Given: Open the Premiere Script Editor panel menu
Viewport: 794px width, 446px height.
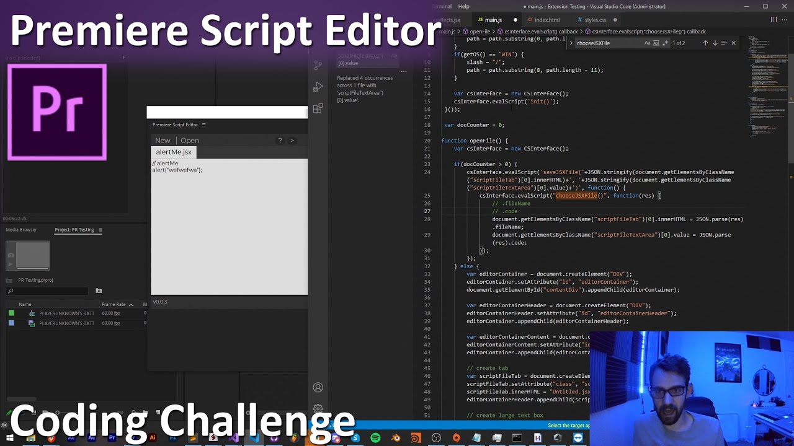Looking at the screenshot, I should 203,125.
